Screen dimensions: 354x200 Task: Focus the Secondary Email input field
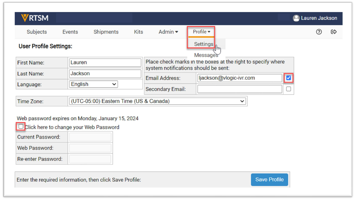tap(240, 89)
